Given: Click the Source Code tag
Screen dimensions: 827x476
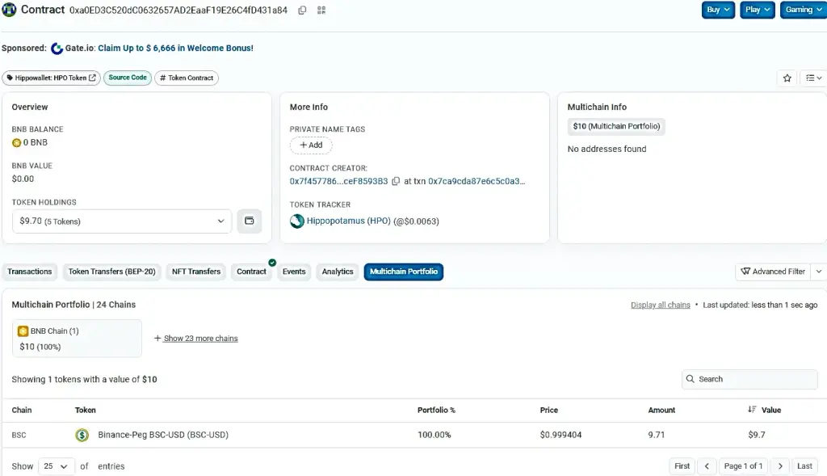Looking at the screenshot, I should pyautogui.click(x=128, y=78).
